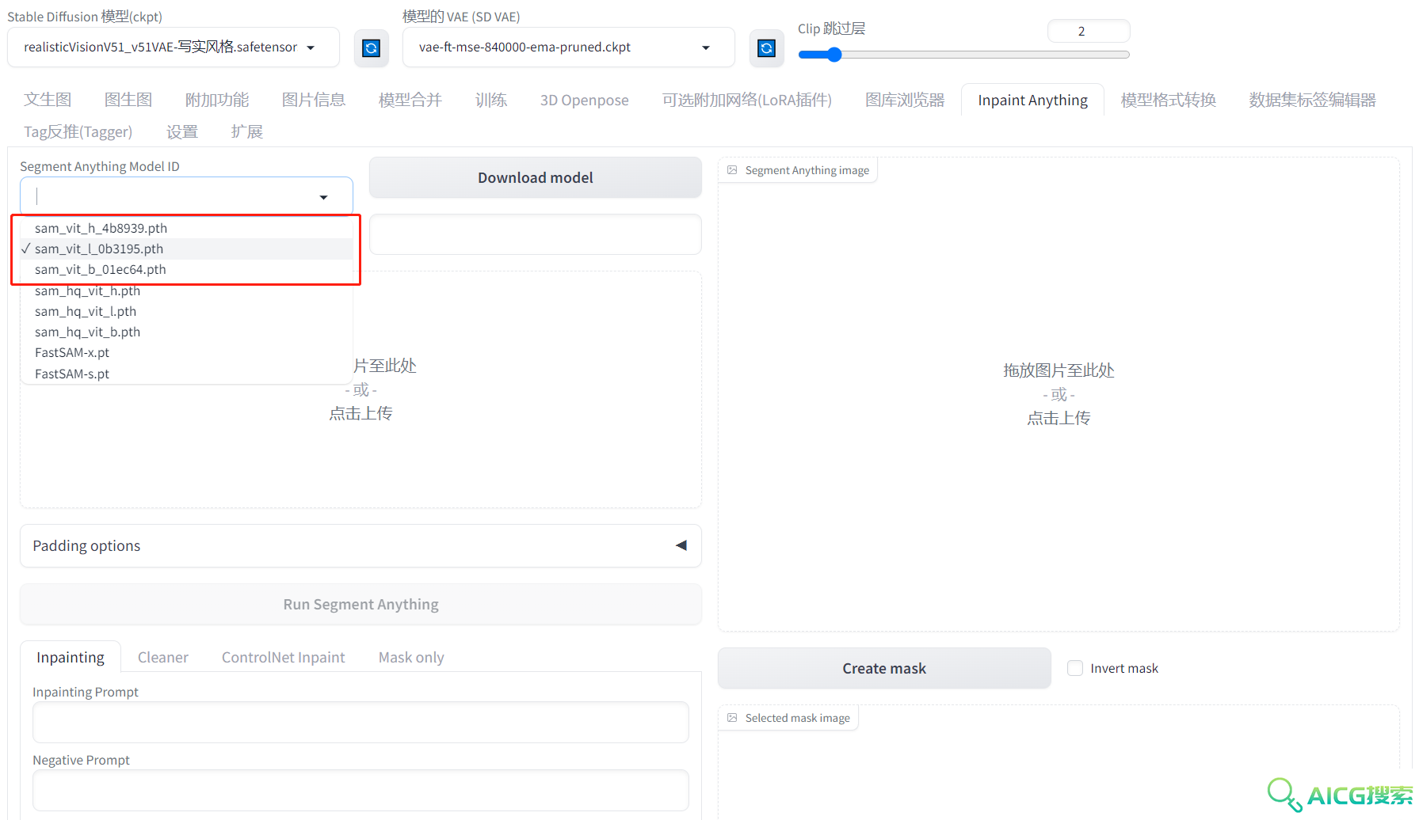Click image icon beside Segment Anything image label
This screenshot has height=820, width=1419.
coord(732,170)
